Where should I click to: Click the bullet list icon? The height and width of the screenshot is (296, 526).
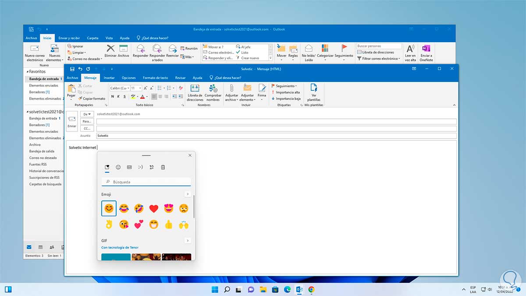coord(160,88)
